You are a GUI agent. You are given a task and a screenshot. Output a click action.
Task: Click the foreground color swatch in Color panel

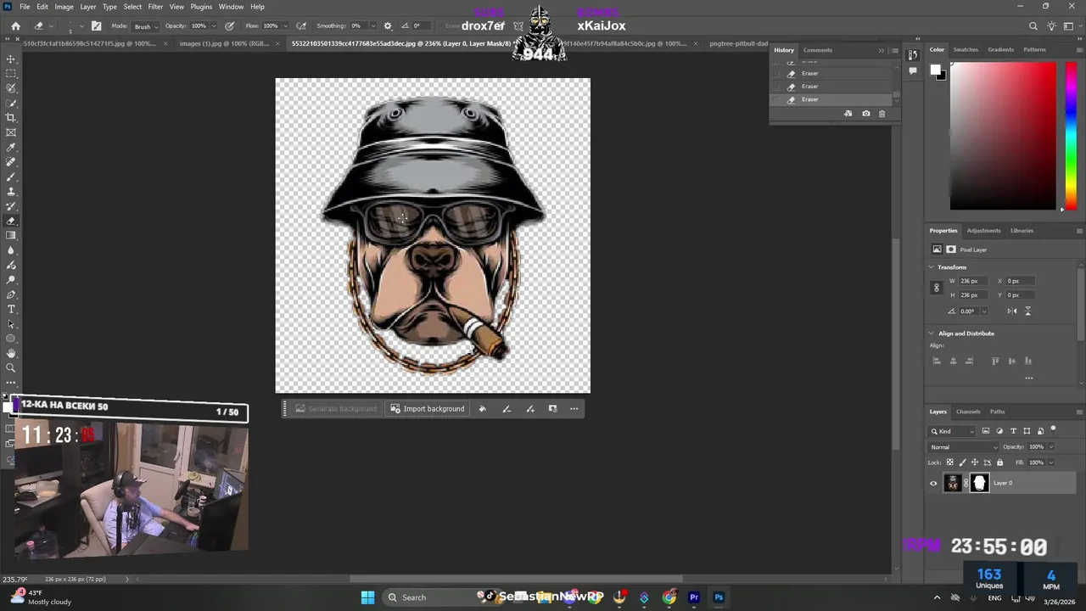coord(936,71)
